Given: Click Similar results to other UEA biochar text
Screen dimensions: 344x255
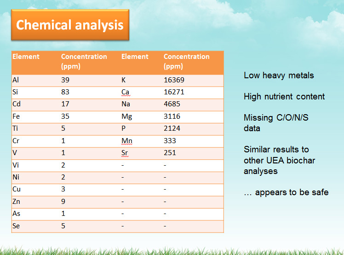Looking at the screenshot, I should click(280, 155).
